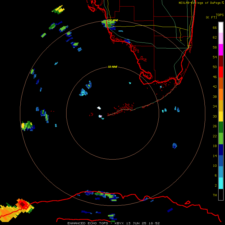The image size is (225, 225).
Task: Click the 14 legend value
Action: tap(215, 156)
